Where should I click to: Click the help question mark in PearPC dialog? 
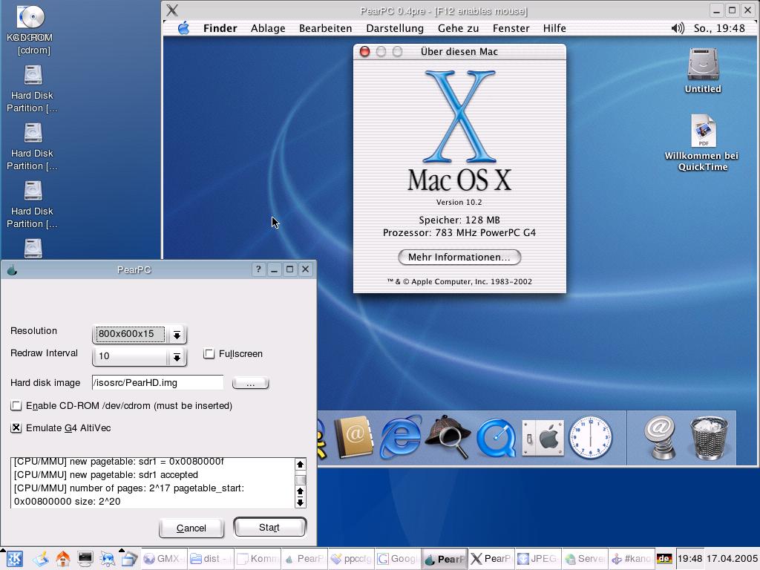[x=258, y=269]
